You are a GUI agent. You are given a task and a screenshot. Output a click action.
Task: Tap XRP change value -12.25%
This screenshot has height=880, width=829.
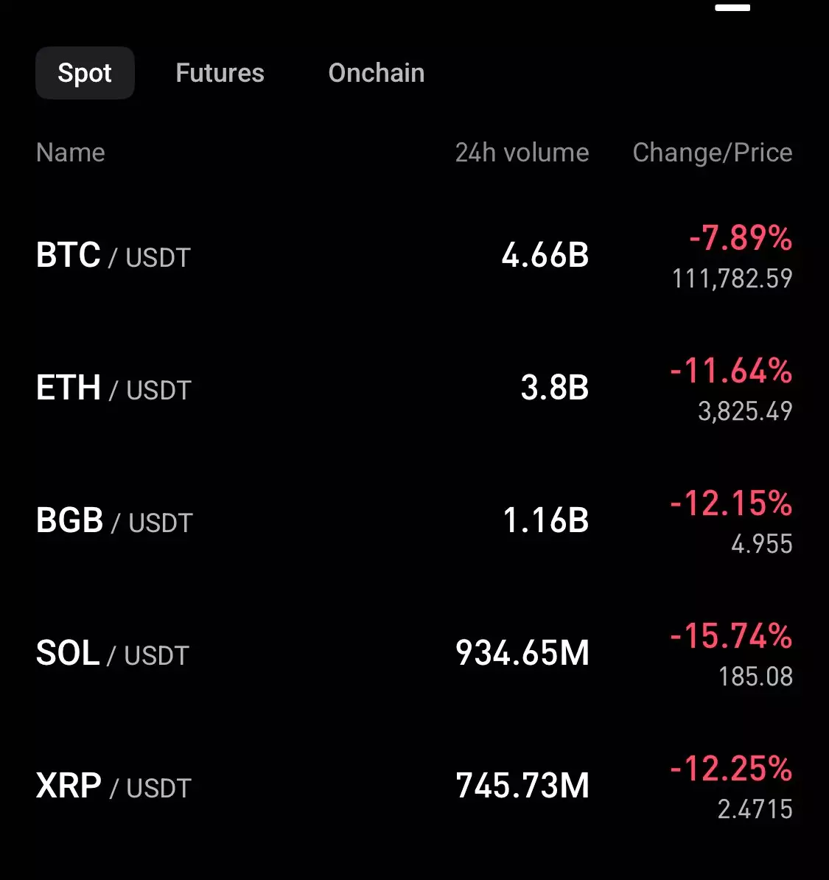731,769
